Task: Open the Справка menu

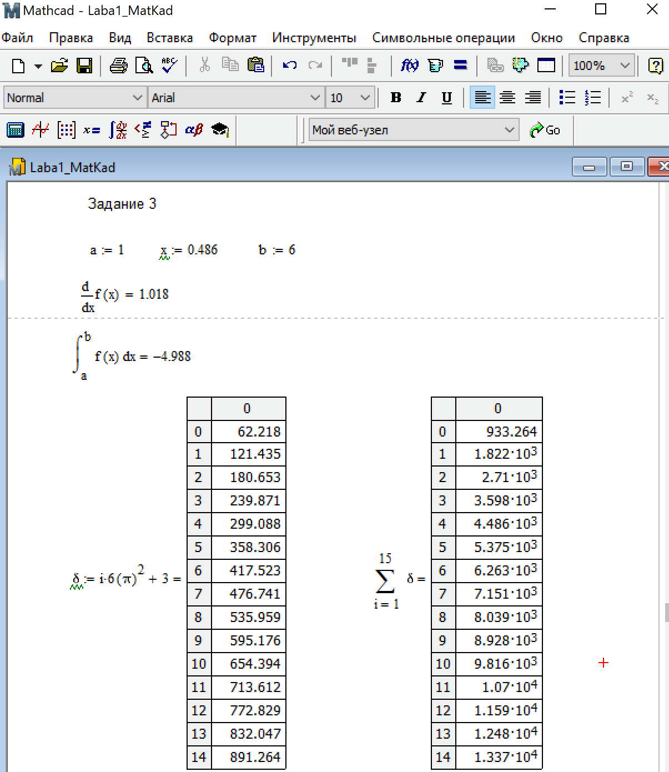Action: coord(604,38)
